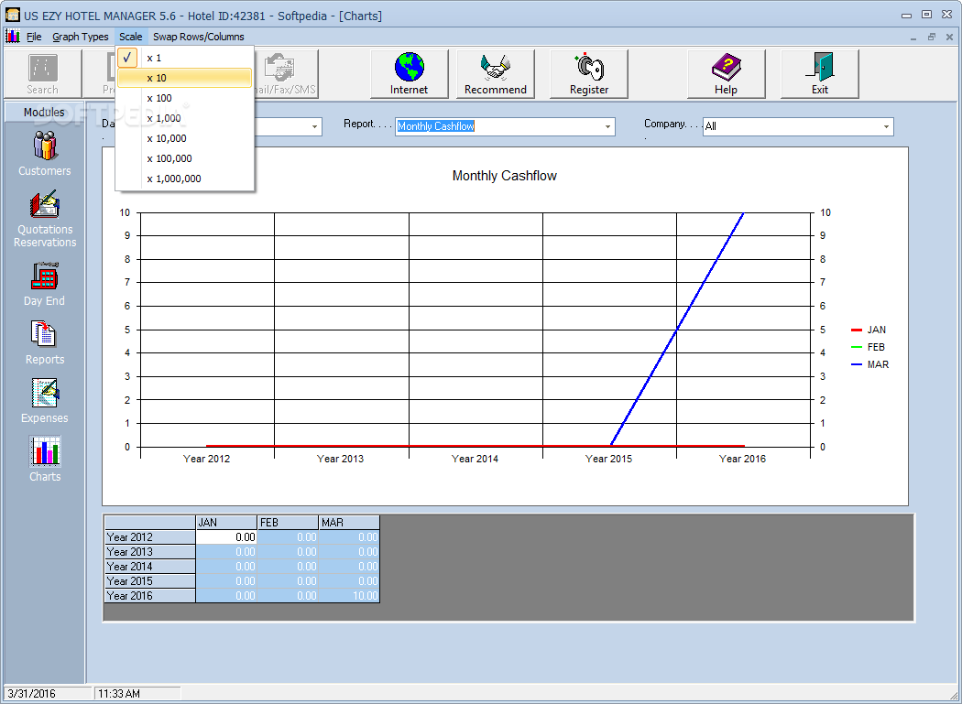Open the Charts module

(x=45, y=460)
